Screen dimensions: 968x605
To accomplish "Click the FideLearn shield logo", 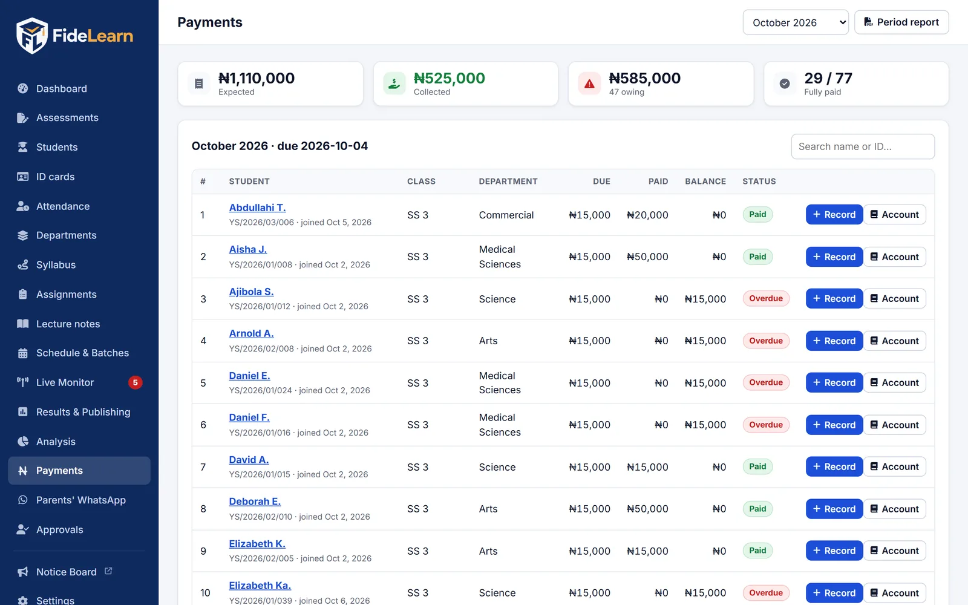I will point(31,36).
